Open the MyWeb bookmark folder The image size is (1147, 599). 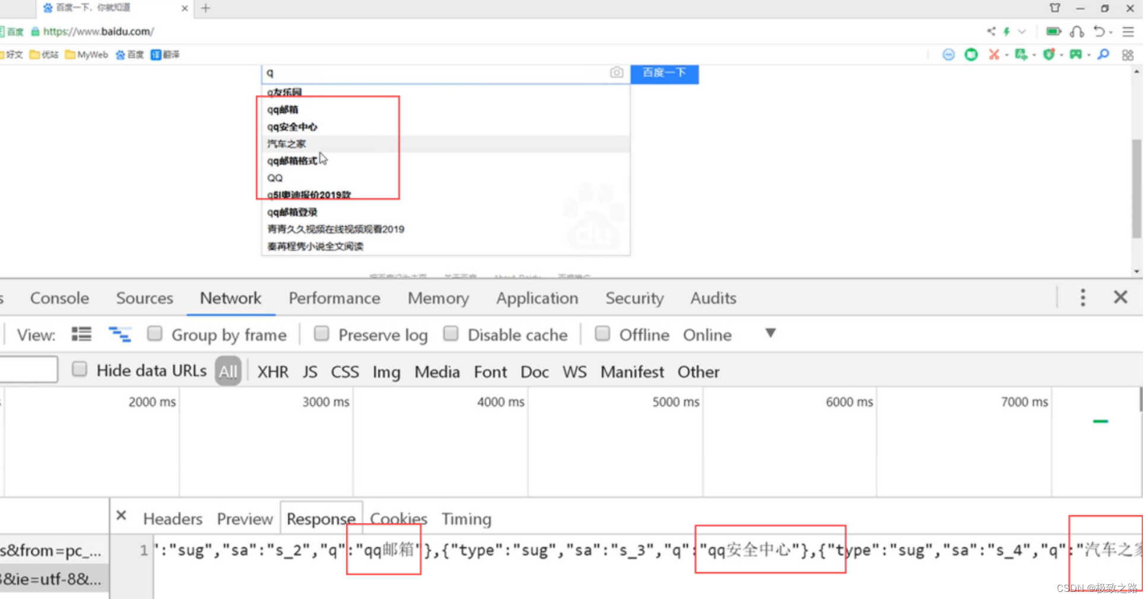(87, 55)
